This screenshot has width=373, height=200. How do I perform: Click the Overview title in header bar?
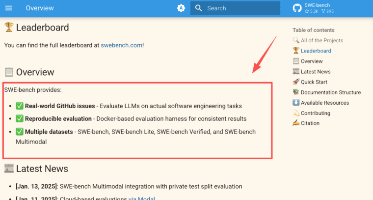pyautogui.click(x=40, y=8)
